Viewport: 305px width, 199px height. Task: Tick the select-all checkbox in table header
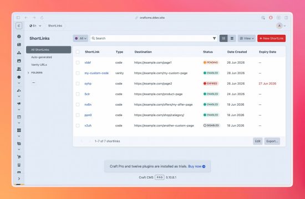pos(78,52)
